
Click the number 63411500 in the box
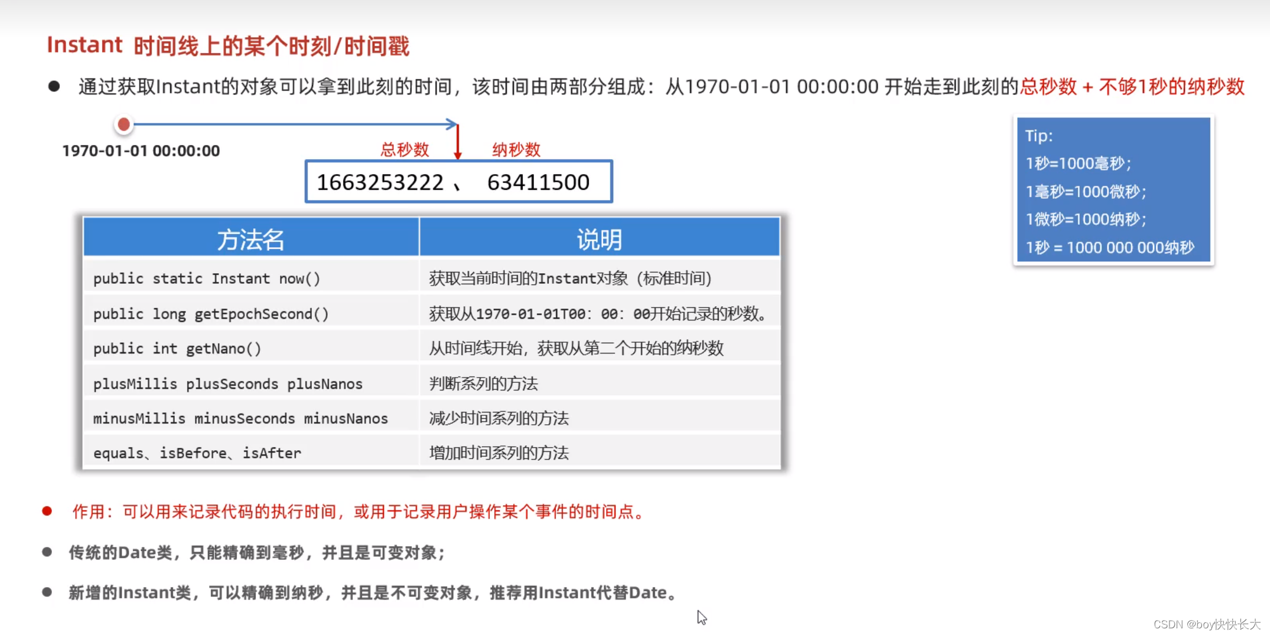(538, 182)
